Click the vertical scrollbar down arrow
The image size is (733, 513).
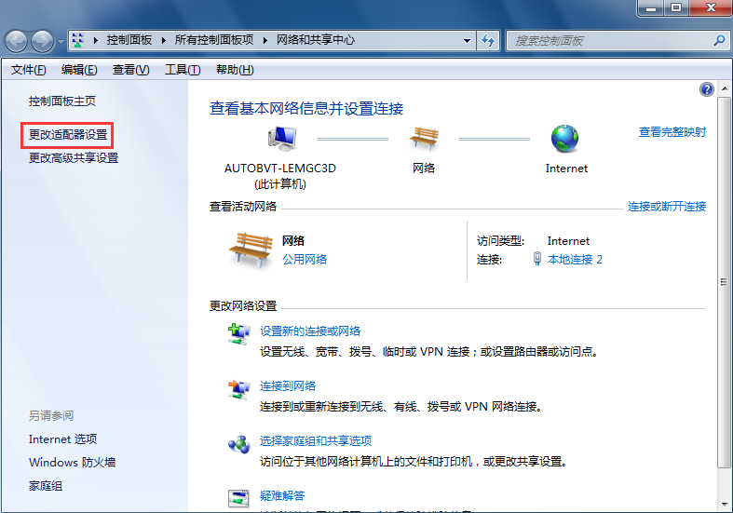725,504
